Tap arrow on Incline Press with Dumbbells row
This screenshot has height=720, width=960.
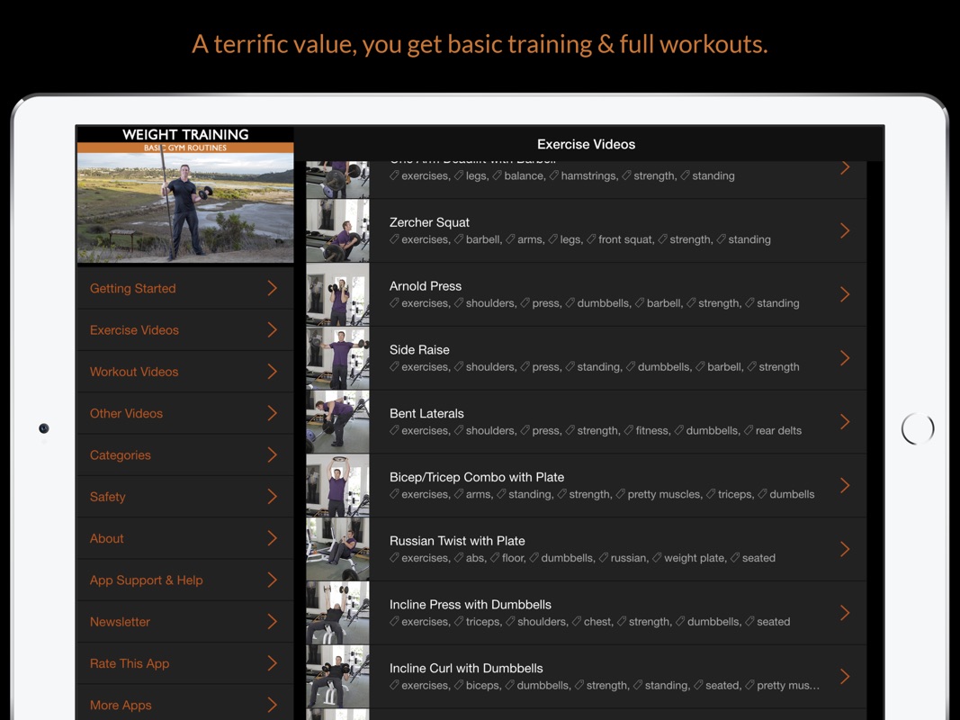coord(845,613)
